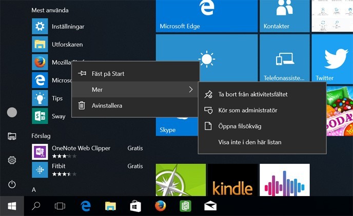This screenshot has width=353, height=216.
Task: Click the Windows Start button
Action: (x=12, y=206)
